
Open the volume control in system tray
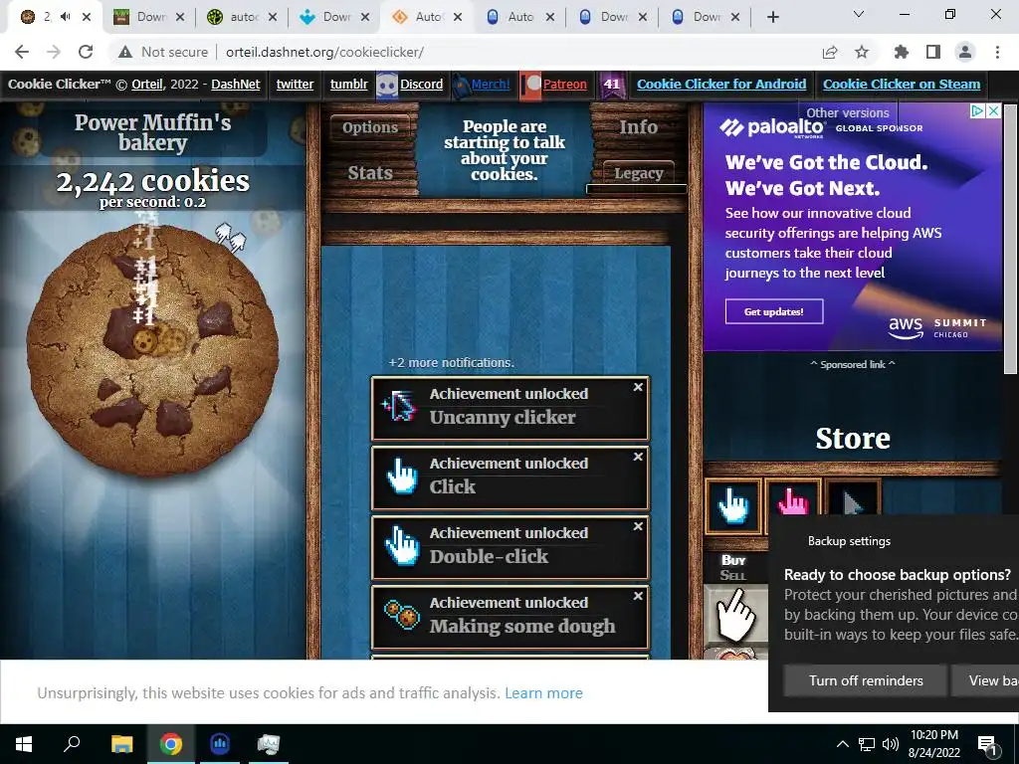pyautogui.click(x=891, y=744)
